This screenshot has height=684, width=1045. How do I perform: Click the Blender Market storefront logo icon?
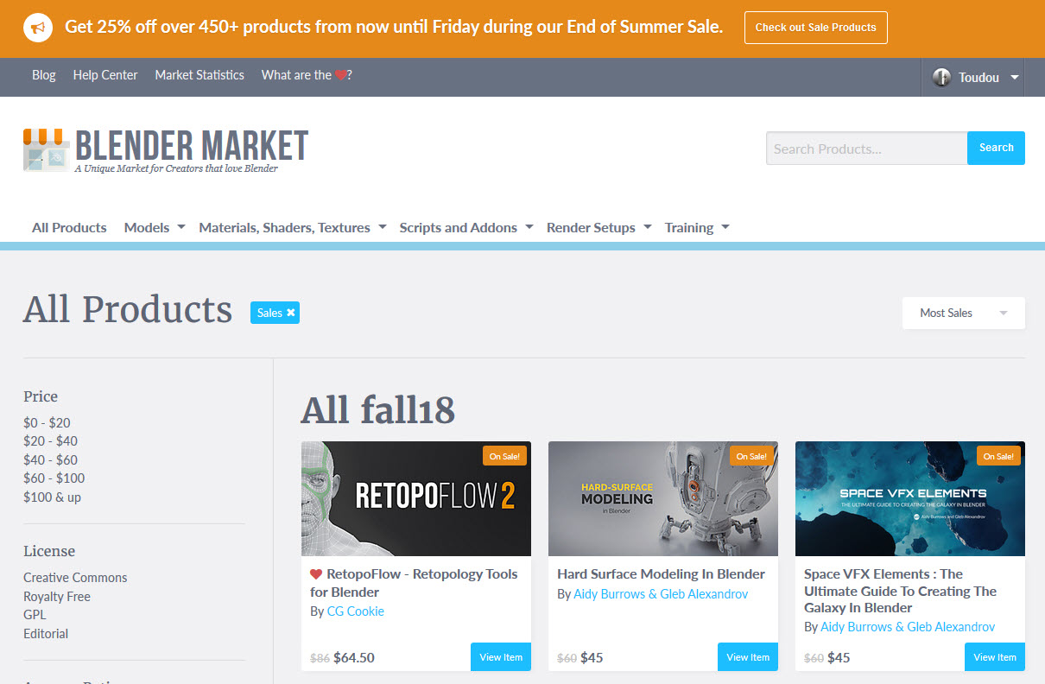coord(46,149)
